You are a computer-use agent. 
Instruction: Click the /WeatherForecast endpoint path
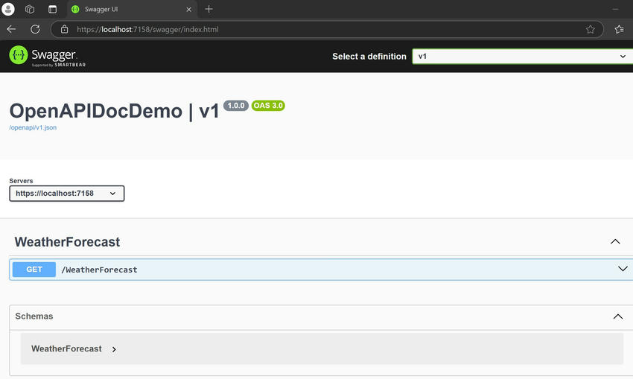pyautogui.click(x=99, y=270)
